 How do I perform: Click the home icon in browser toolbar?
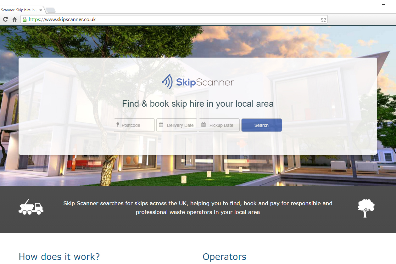point(14,19)
